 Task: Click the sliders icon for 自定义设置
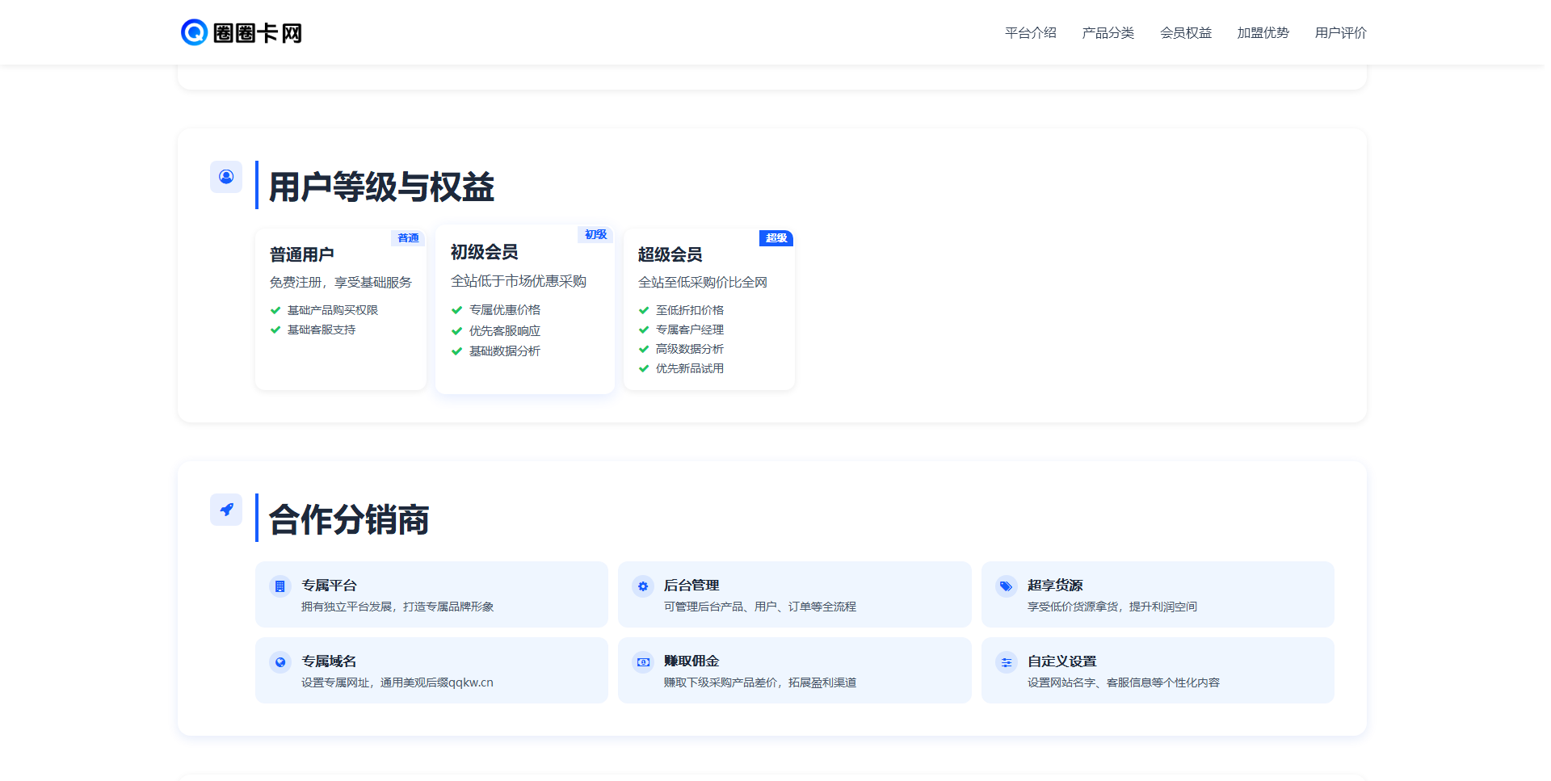point(1007,661)
